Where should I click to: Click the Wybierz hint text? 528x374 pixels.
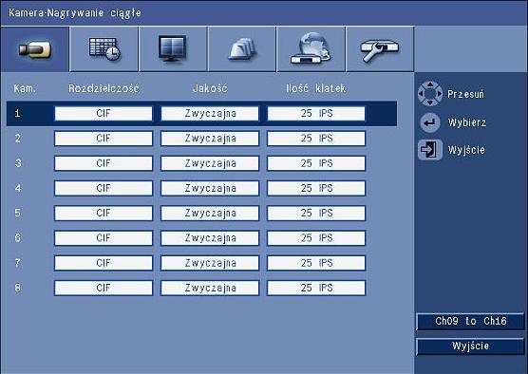467,122
